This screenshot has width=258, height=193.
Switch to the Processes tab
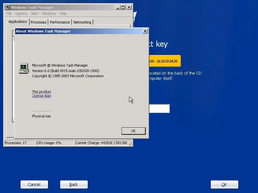coord(38,22)
